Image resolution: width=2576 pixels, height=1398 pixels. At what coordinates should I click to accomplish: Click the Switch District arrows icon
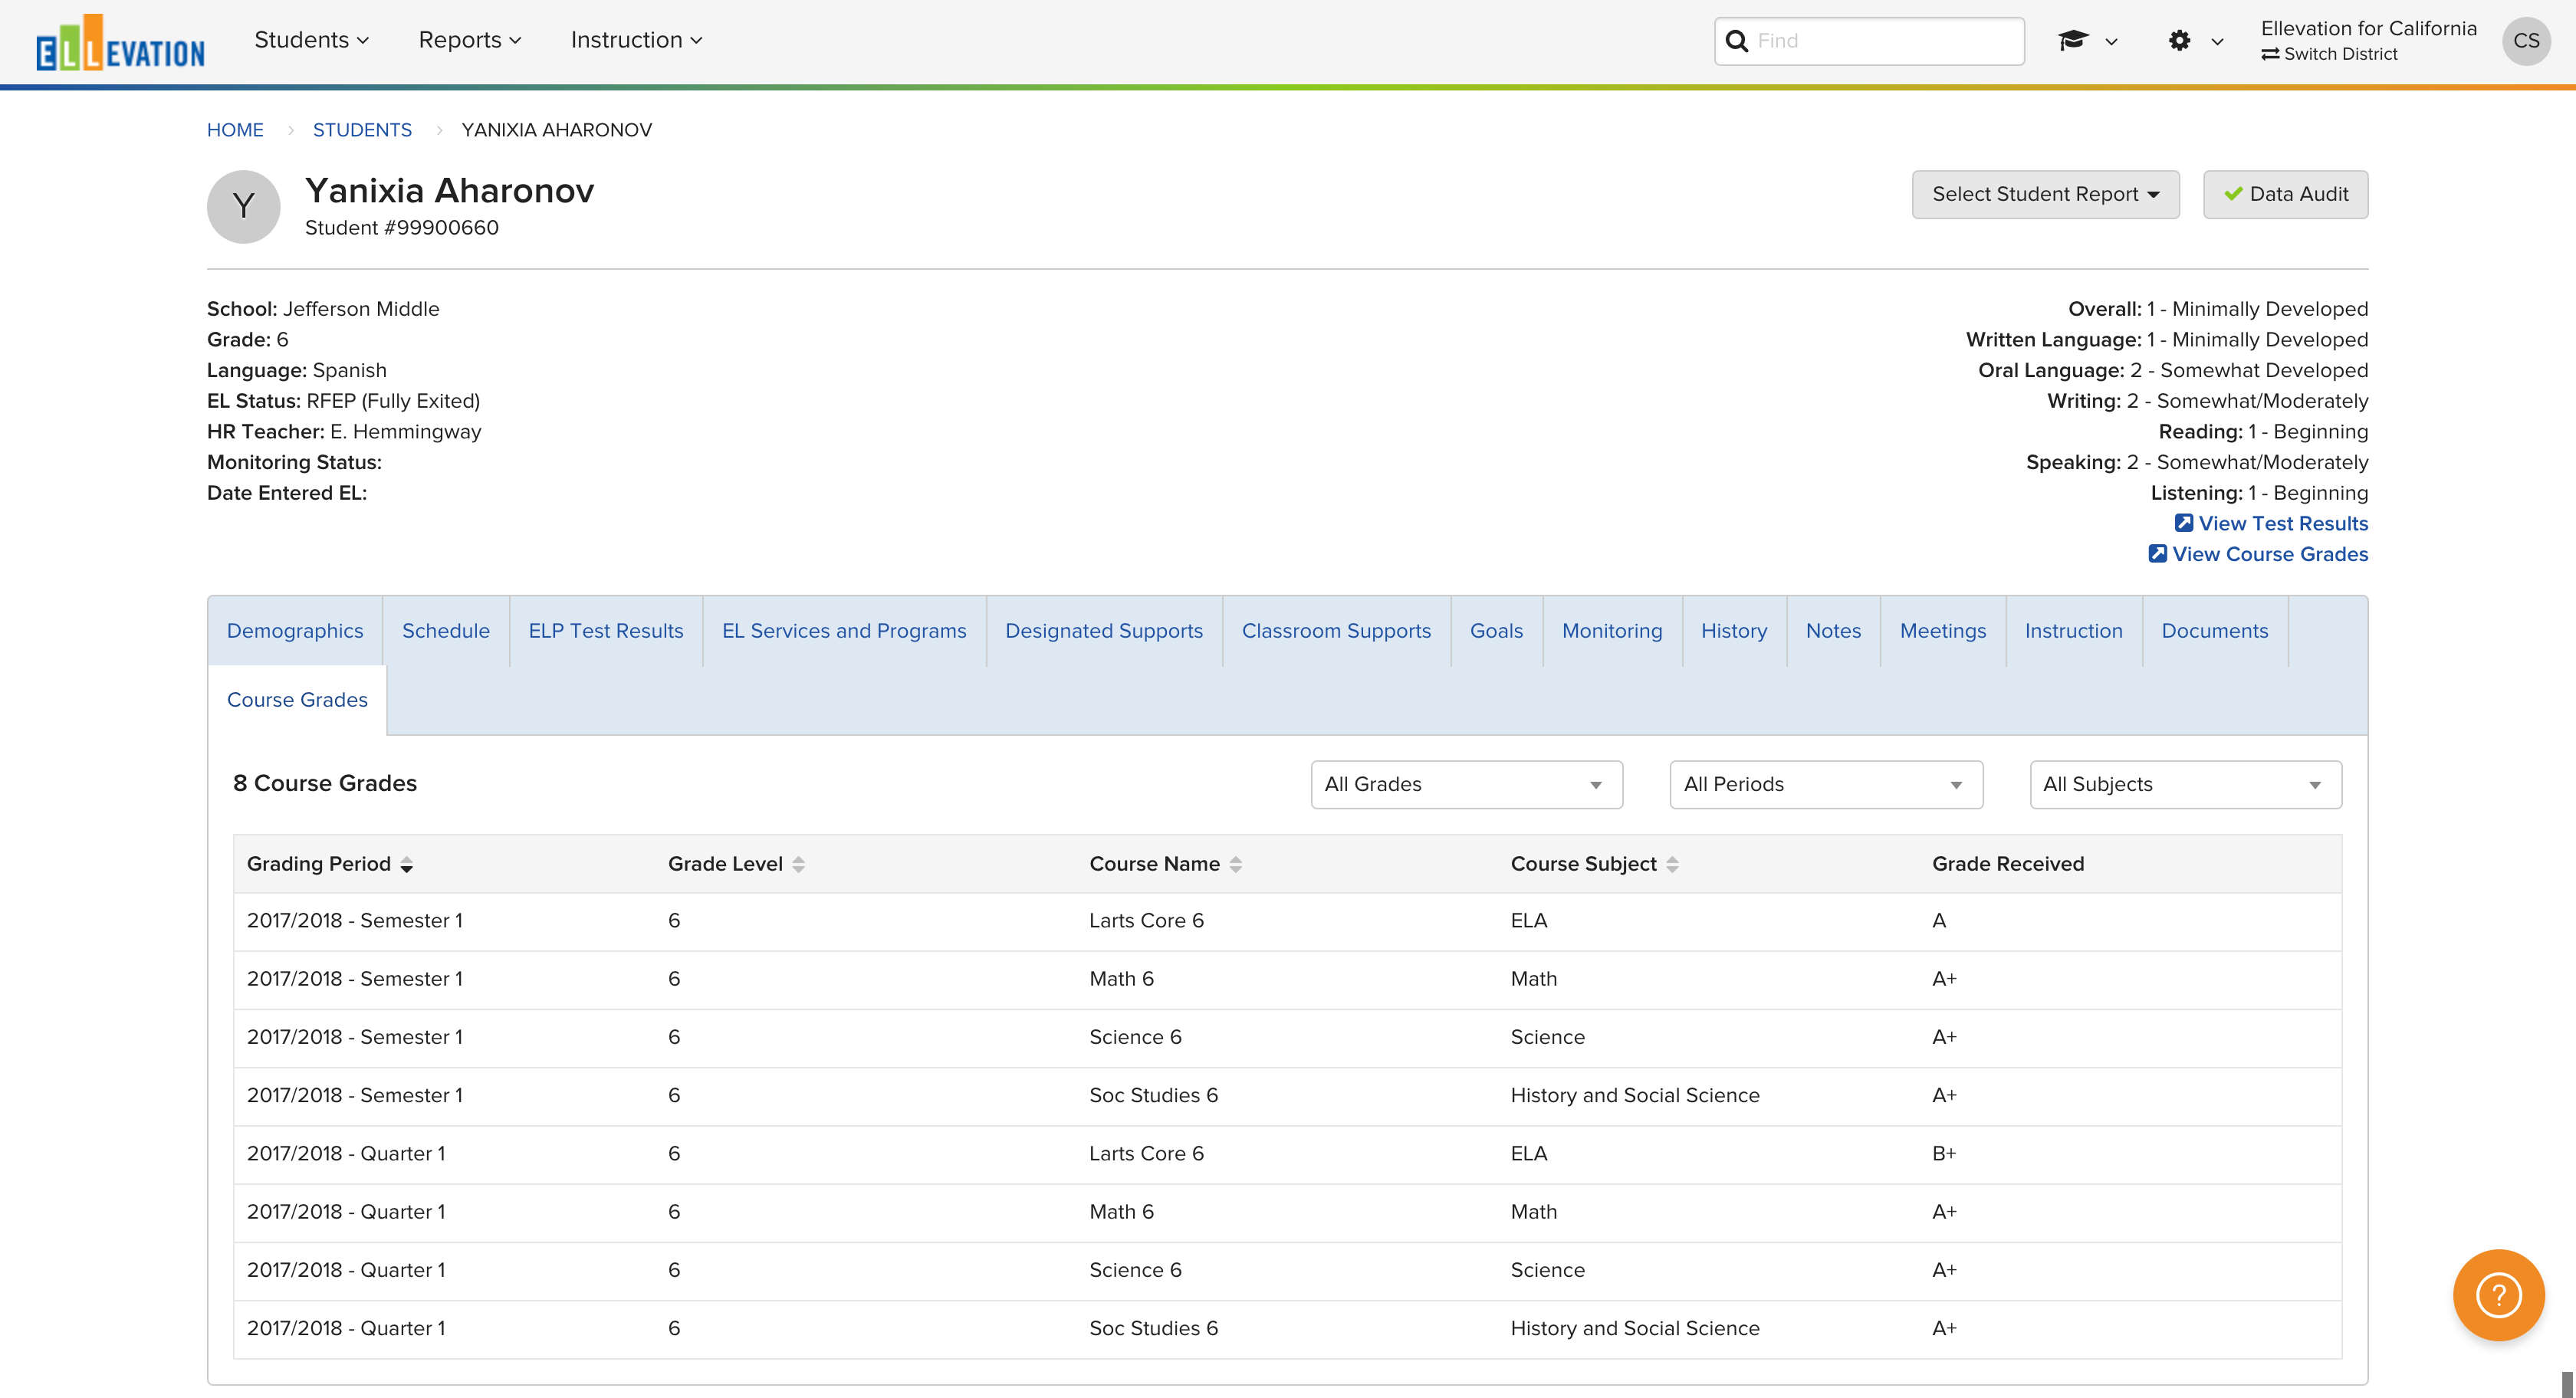pyautogui.click(x=2270, y=54)
